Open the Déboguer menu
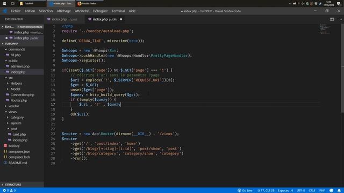Viewport: 344px width, 193px height. point(100,11)
